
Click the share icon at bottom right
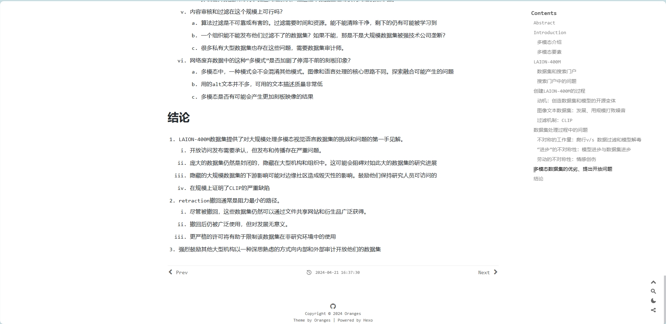[x=653, y=310]
